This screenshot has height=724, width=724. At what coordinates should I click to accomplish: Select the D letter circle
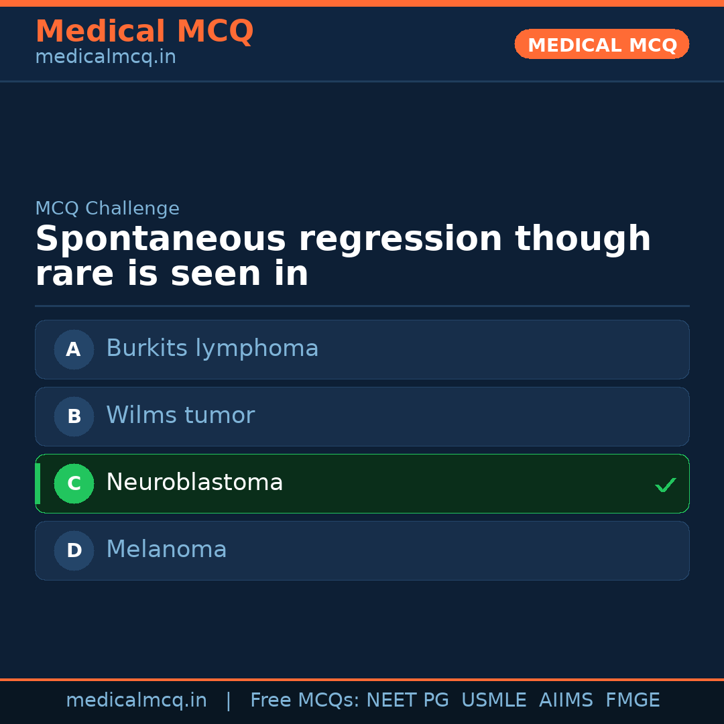click(x=74, y=550)
